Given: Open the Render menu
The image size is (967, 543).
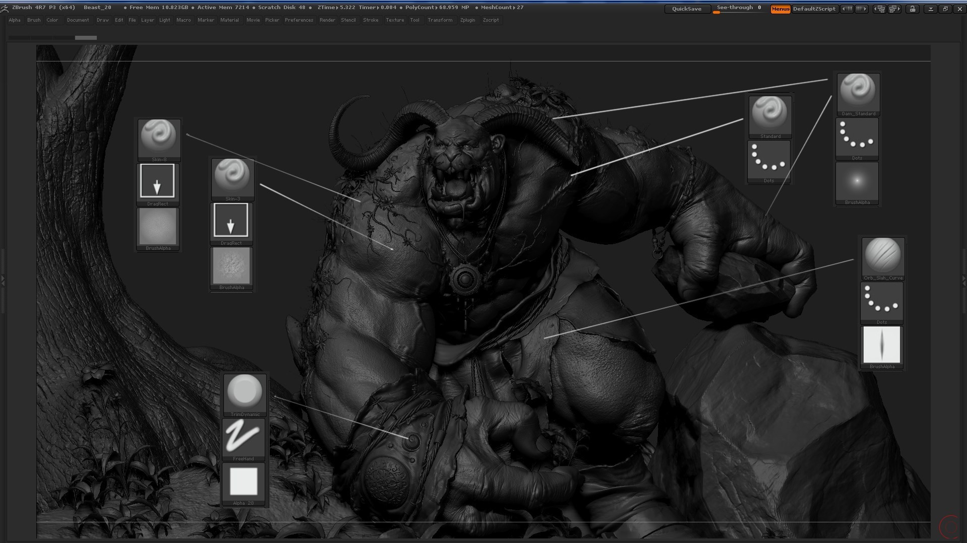Looking at the screenshot, I should coord(327,20).
